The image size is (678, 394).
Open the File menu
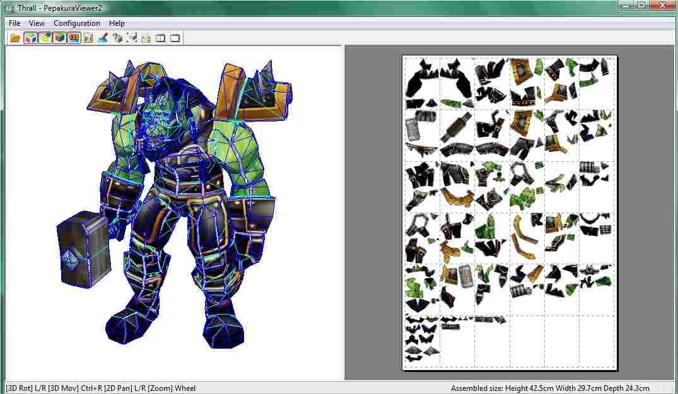[x=14, y=23]
